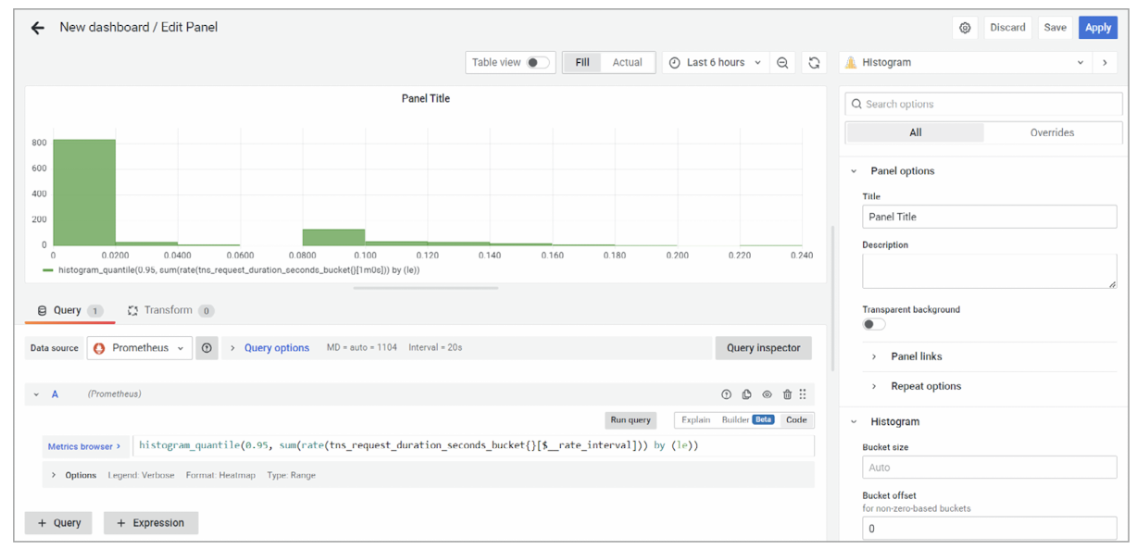This screenshot has width=1137, height=550.
Task: Collapse query A row chevron
Action: point(36,394)
